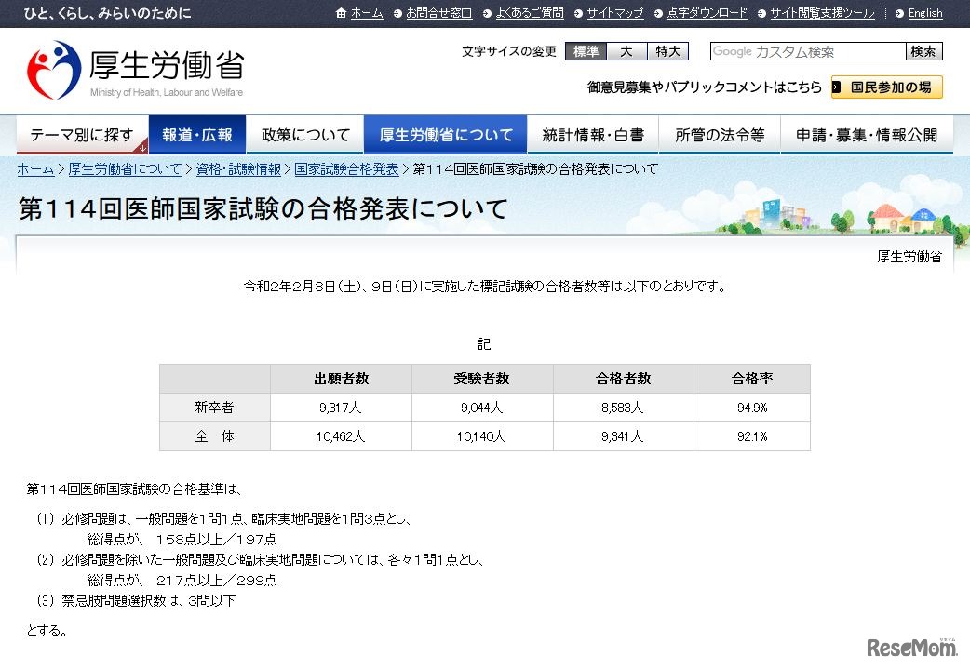Click the Google logo inside the search box
Screen dimensions: 970x669
coord(732,51)
